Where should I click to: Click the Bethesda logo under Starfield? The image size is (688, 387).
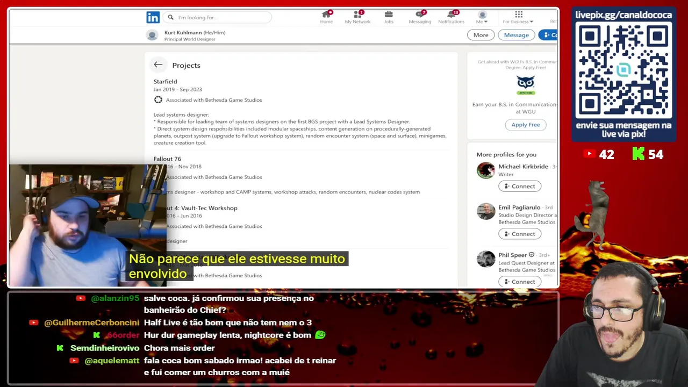(x=158, y=99)
